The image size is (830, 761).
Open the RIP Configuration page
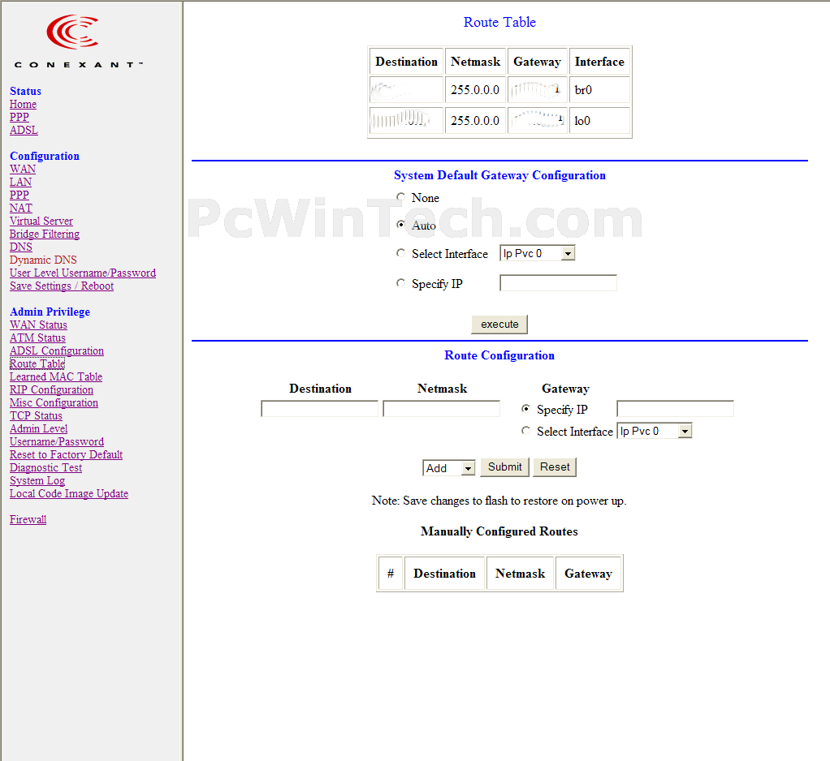point(51,389)
